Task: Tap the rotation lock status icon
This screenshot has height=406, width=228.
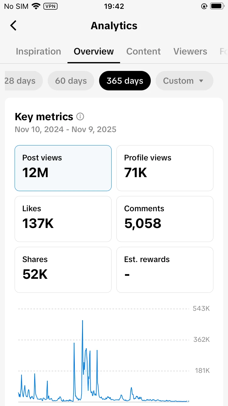Action: tap(204, 6)
